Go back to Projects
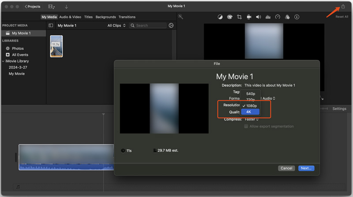This screenshot has height=197, width=353. pyautogui.click(x=32, y=7)
